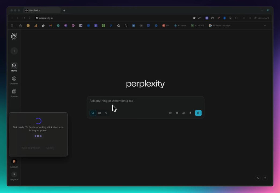The width and height of the screenshot is (280, 193).
Task: Select the Search mode icon in the prompt box
Action: 93,113
